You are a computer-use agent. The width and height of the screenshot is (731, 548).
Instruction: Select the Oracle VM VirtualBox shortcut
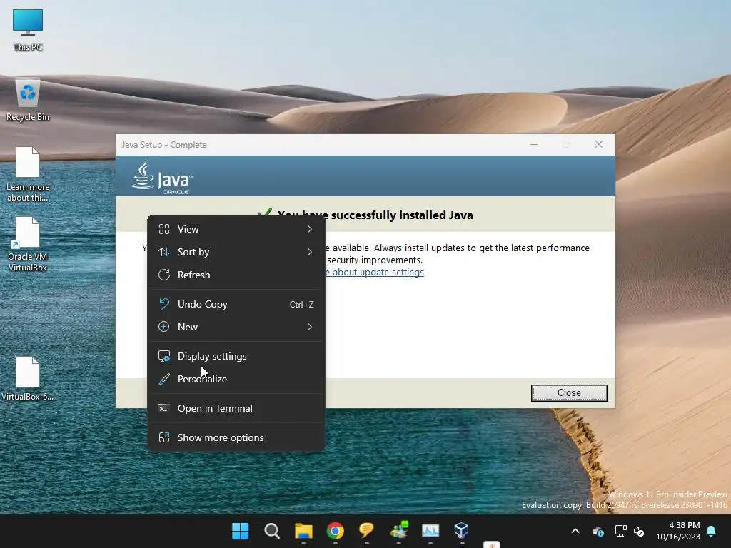[x=28, y=244]
